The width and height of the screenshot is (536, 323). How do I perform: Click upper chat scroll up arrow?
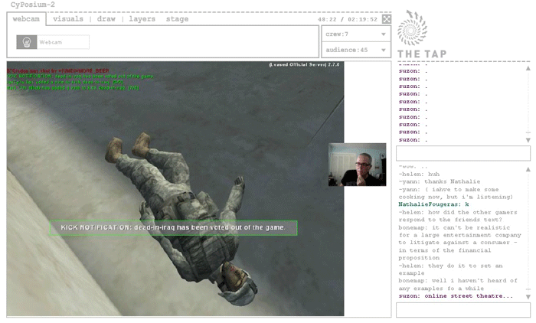click(528, 68)
